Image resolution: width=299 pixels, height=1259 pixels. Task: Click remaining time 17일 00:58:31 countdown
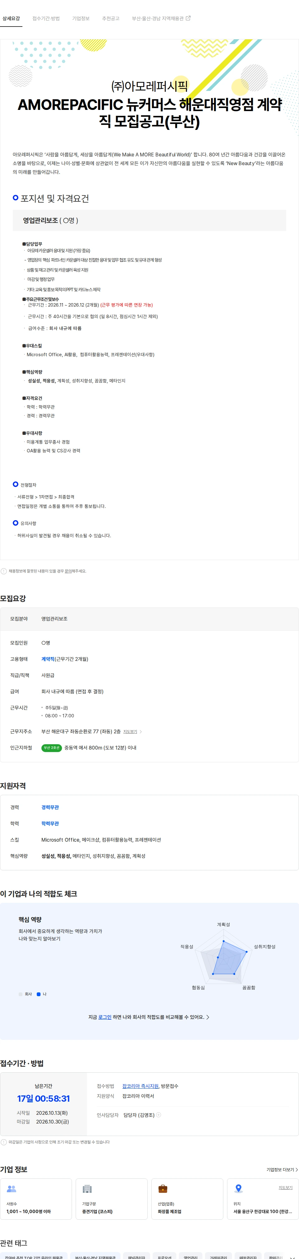pos(43,1099)
